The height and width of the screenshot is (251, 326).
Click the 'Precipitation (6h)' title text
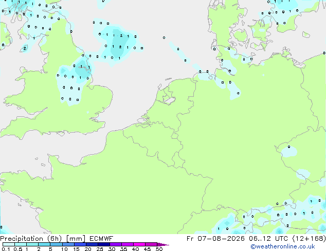point(31,239)
